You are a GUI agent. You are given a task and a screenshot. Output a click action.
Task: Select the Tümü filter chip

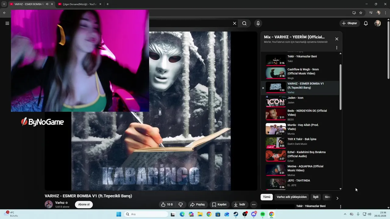pyautogui.click(x=267, y=197)
